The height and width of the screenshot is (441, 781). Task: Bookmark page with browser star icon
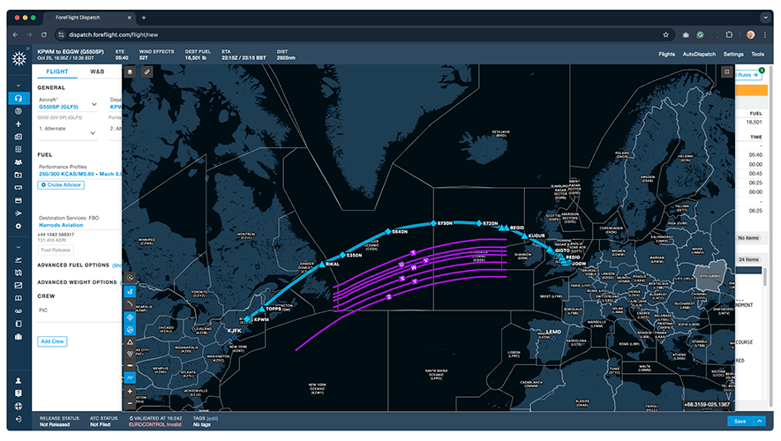click(666, 35)
